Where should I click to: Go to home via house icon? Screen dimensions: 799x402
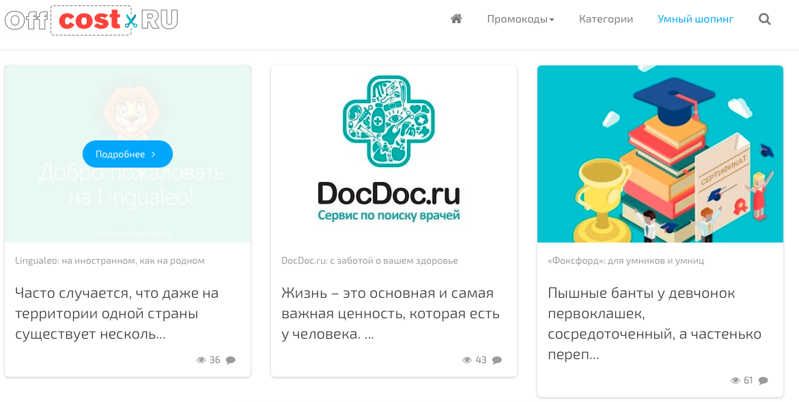click(x=457, y=19)
